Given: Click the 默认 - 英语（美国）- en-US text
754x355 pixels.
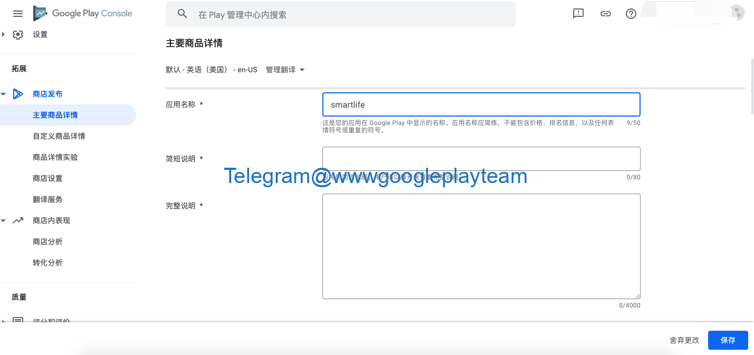Looking at the screenshot, I should pyautogui.click(x=212, y=70).
